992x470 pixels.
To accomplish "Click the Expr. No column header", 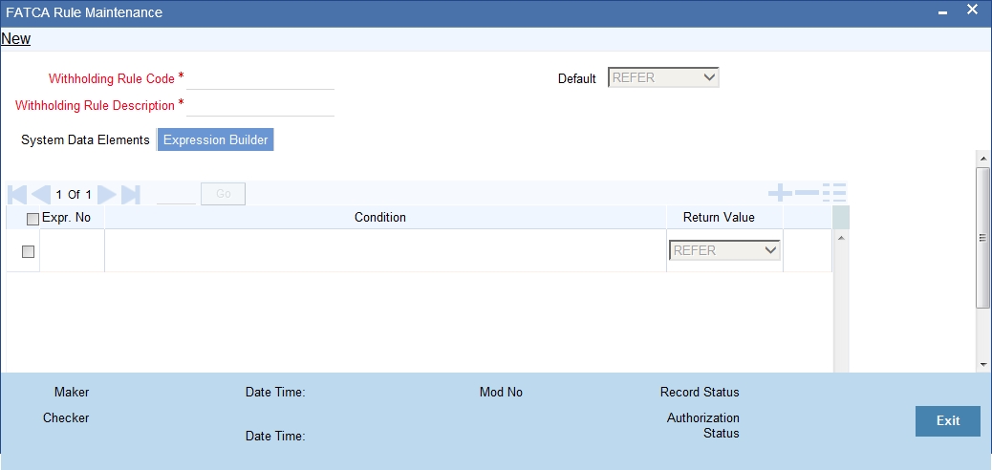I will coord(67,217).
